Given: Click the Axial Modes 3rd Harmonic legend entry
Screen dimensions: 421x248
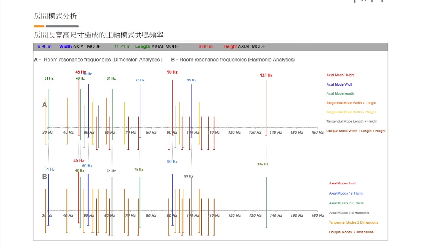Looking at the screenshot, I should point(349,213).
